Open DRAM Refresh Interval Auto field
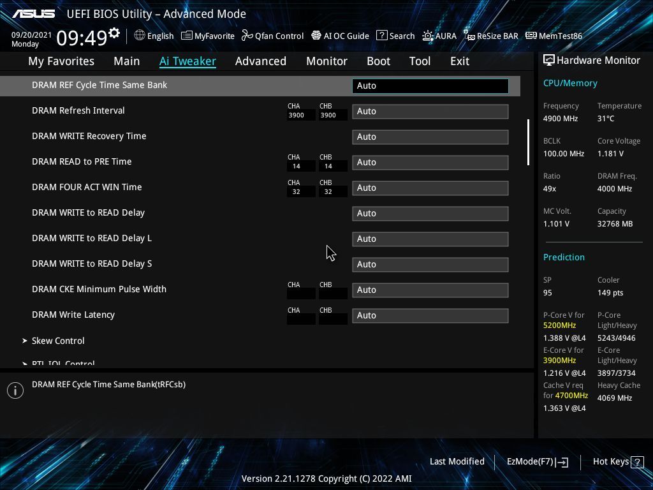This screenshot has width=653, height=490. [430, 112]
